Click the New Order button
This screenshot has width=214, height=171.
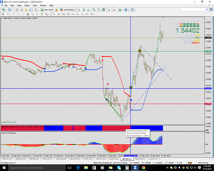(x=47, y=10)
